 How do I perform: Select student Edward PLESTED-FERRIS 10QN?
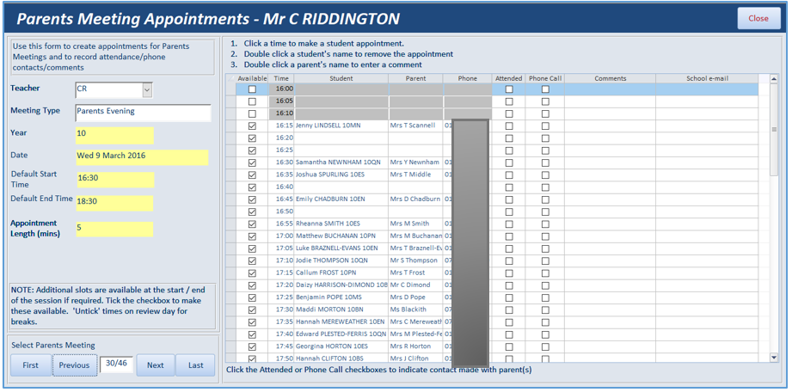pyautogui.click(x=341, y=334)
